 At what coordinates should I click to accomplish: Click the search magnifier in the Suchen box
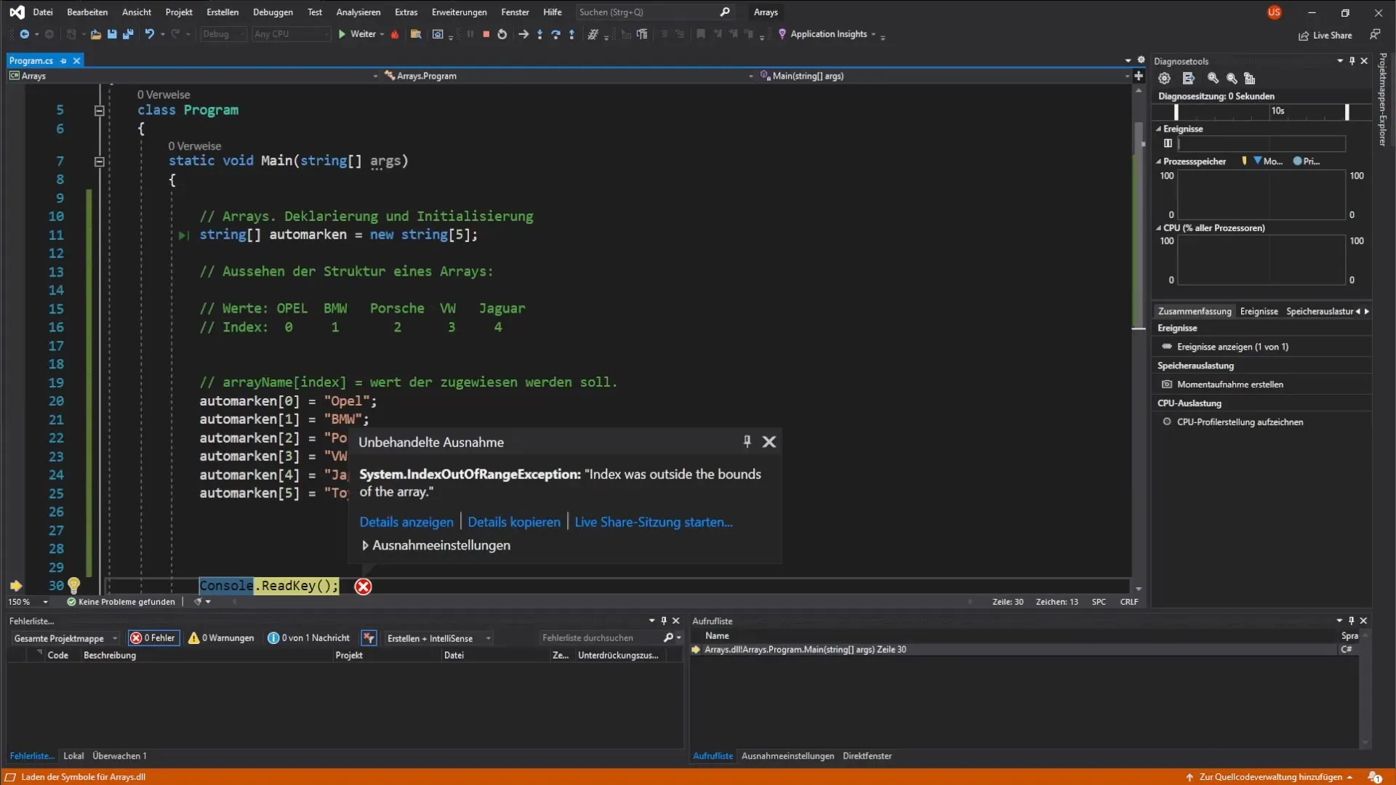point(725,12)
